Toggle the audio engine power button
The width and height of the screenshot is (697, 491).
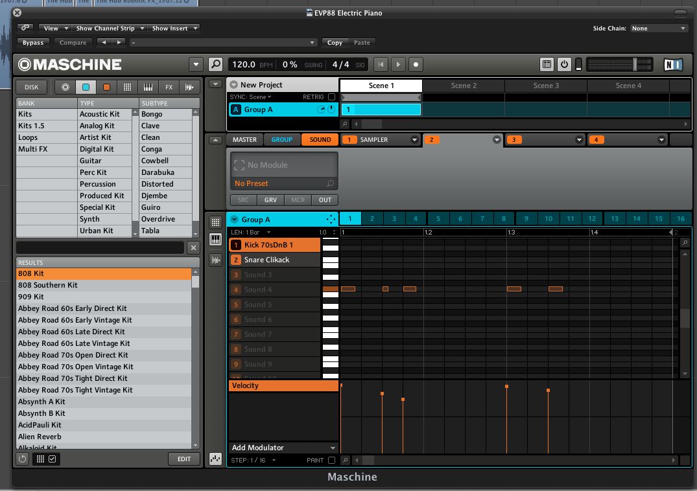coord(564,64)
